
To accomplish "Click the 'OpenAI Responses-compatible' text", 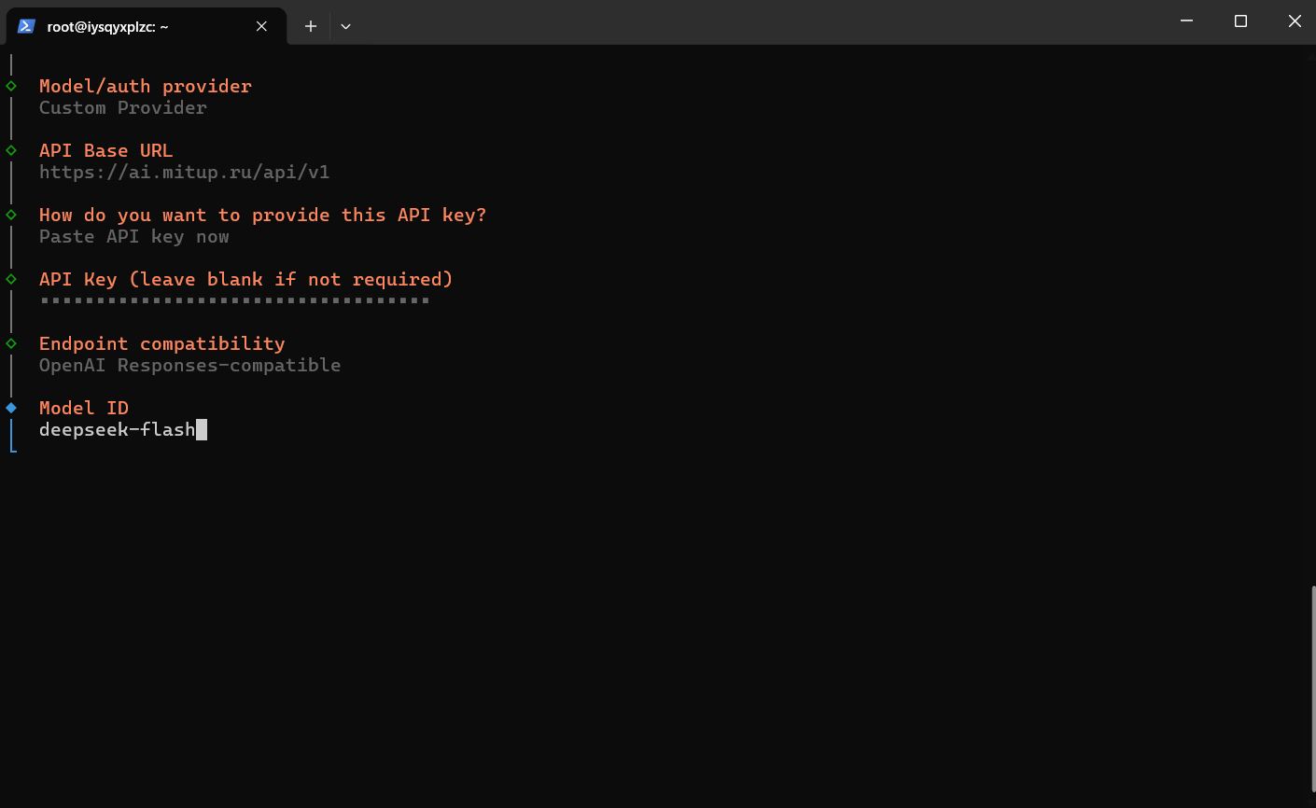I will click(x=190, y=365).
